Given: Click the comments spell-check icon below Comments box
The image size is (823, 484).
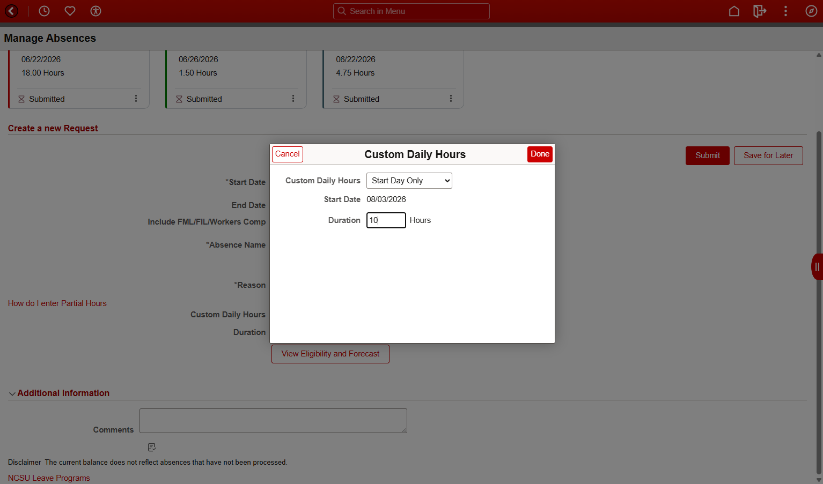Looking at the screenshot, I should [x=152, y=447].
